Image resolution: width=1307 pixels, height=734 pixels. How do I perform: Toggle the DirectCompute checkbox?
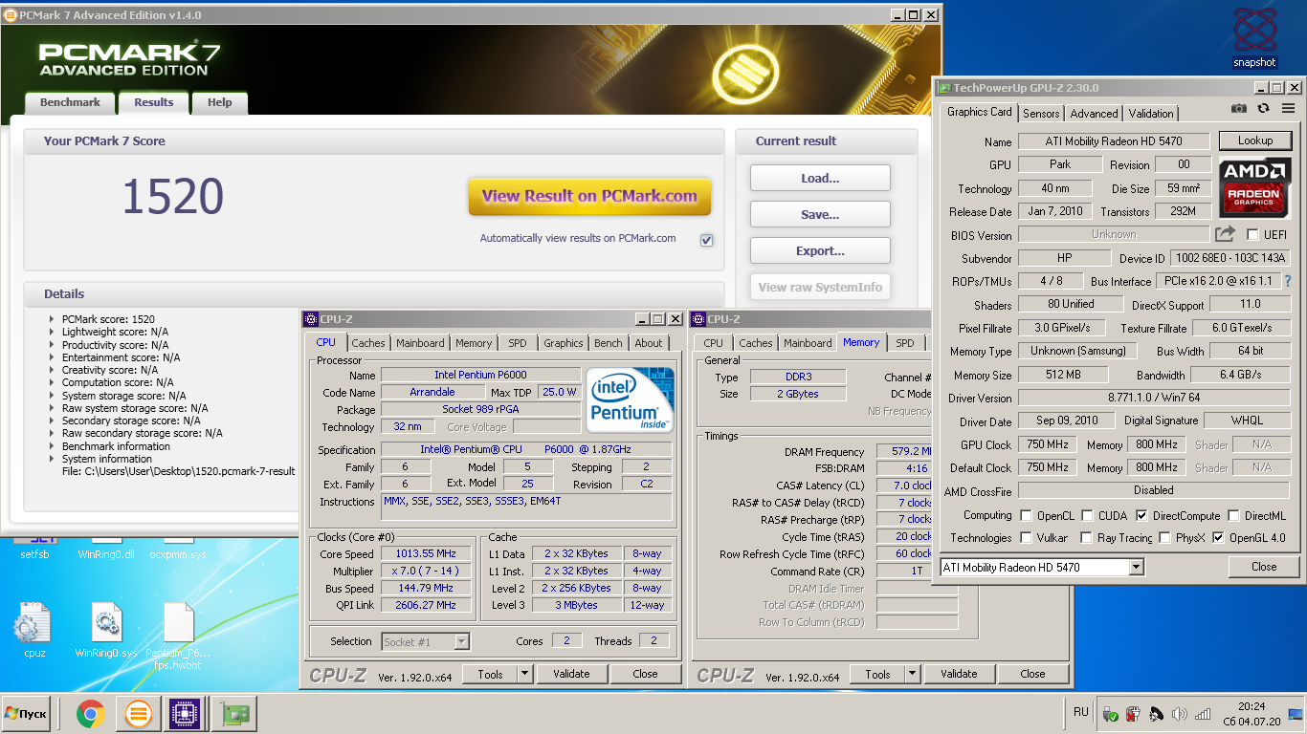coord(1141,515)
